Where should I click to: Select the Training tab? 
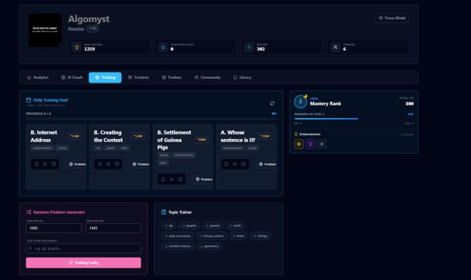(x=105, y=78)
